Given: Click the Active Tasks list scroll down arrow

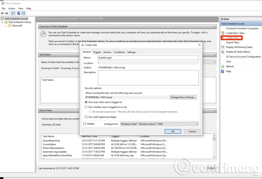Looking at the screenshot, I should [x=214, y=157].
